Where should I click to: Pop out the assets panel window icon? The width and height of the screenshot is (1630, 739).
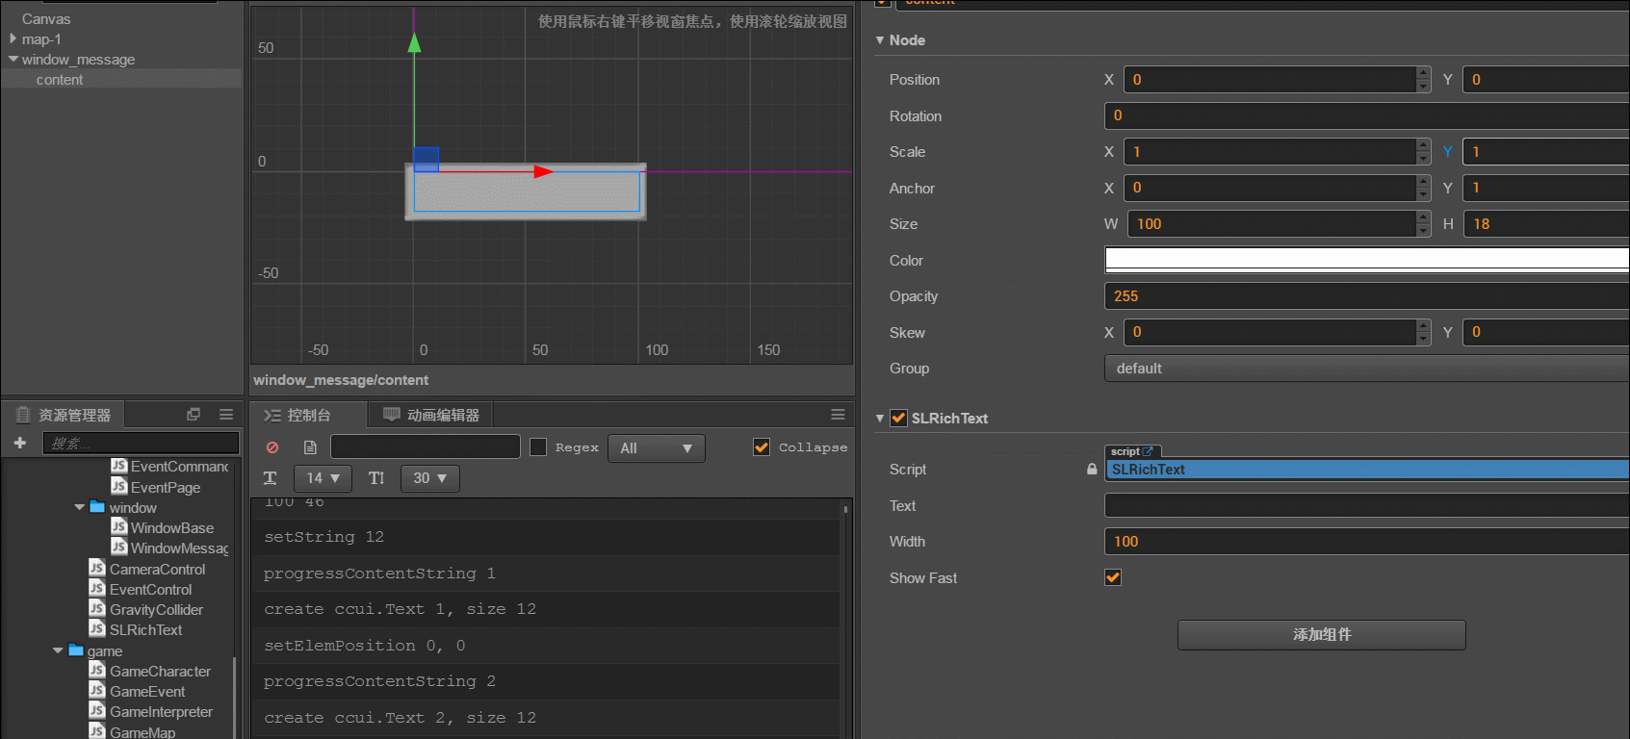click(194, 415)
